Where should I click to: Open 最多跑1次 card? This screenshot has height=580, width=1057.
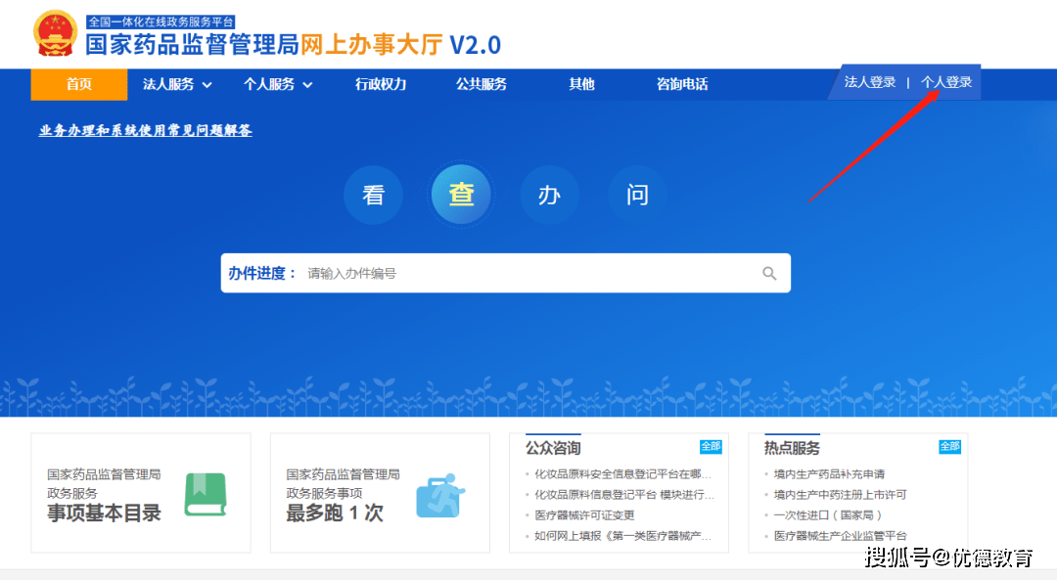point(380,493)
